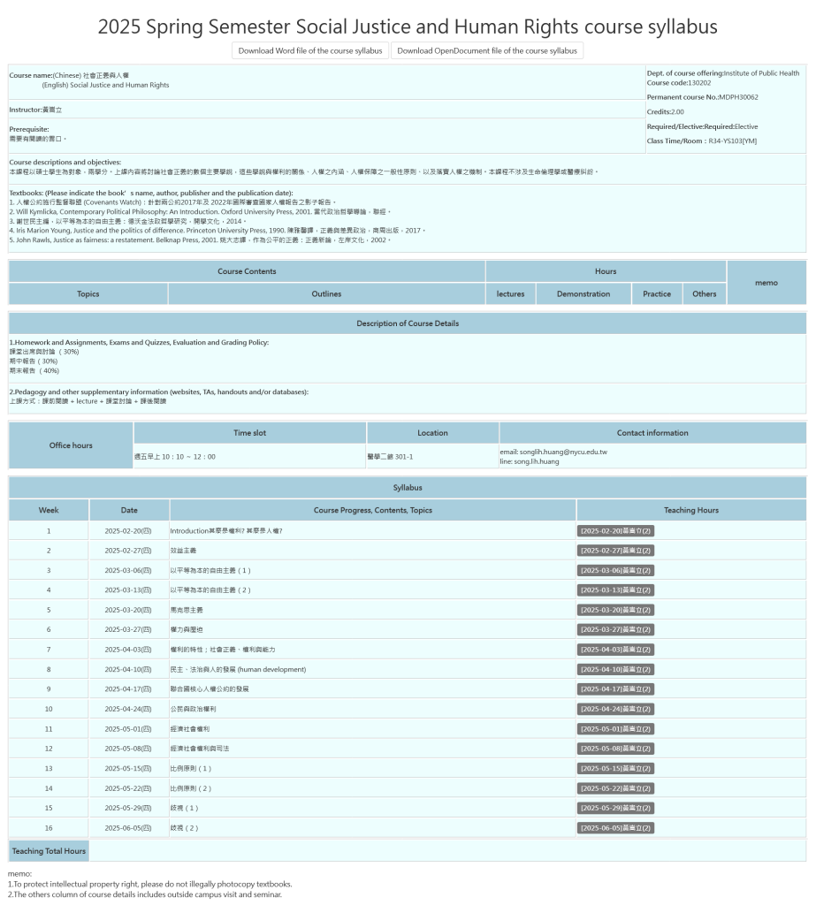Click the Week 1 Introduction topic row
The image size is (816, 905).
(x=226, y=530)
